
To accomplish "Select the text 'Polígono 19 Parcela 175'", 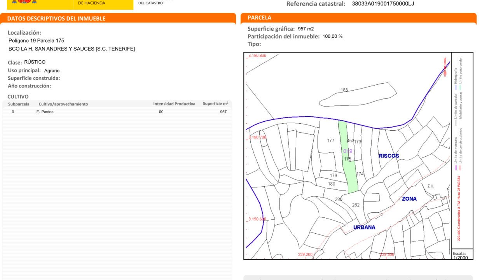I will pos(36,40).
